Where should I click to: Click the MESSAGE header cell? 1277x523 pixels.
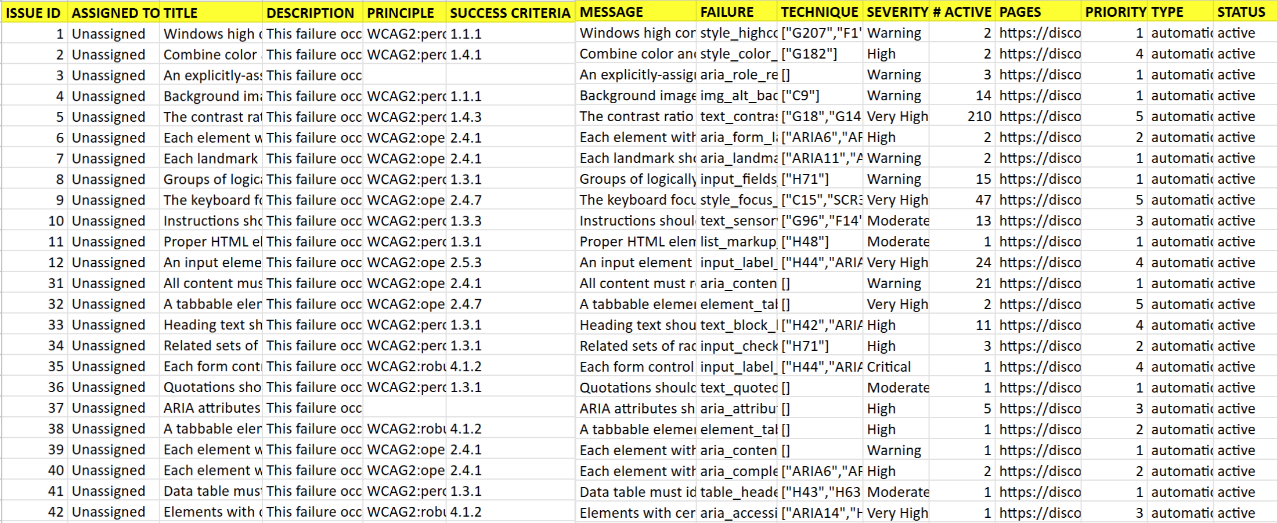pos(636,12)
